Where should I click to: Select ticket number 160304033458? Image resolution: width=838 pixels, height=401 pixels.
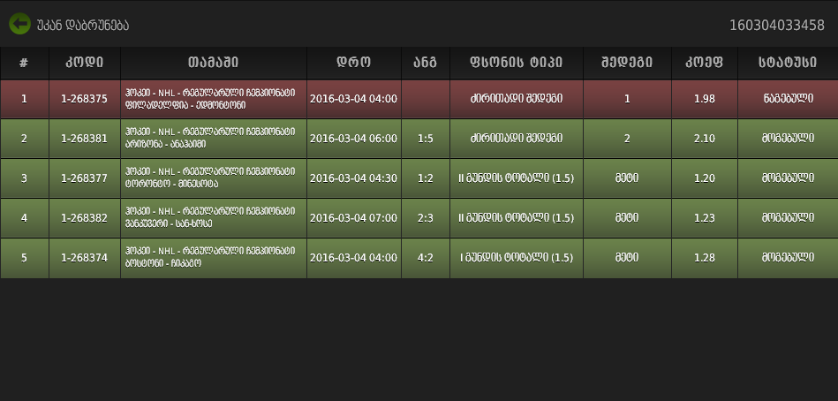click(776, 25)
